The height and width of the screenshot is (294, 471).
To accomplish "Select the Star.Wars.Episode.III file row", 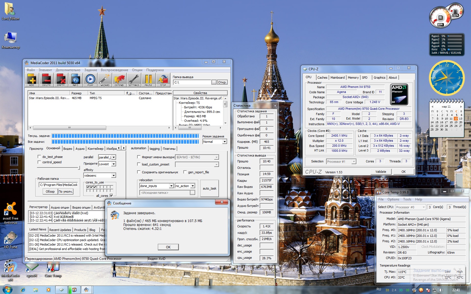I will [x=100, y=98].
